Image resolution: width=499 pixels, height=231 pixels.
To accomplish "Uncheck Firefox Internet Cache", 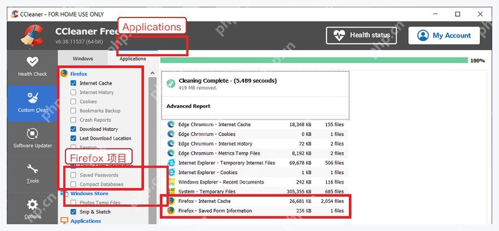I will [73, 83].
